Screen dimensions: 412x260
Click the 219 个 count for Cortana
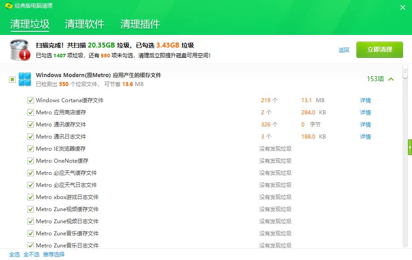pos(269,100)
